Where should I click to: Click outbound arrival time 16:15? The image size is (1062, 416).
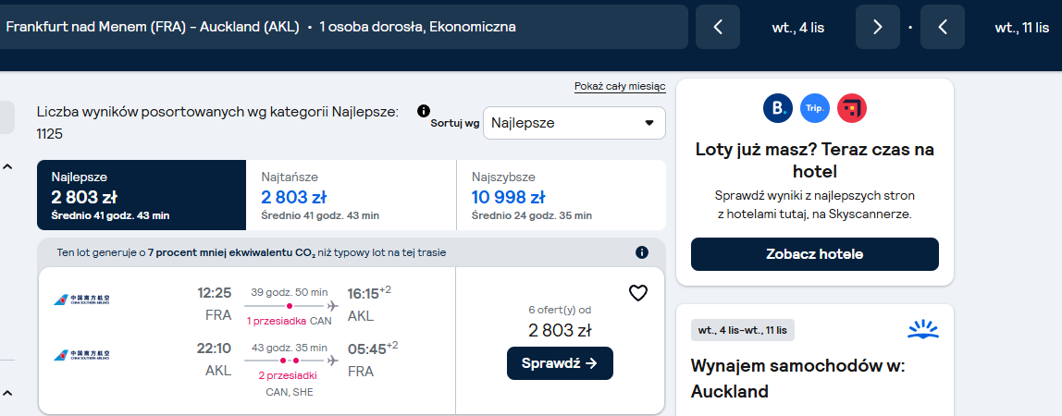click(x=369, y=292)
